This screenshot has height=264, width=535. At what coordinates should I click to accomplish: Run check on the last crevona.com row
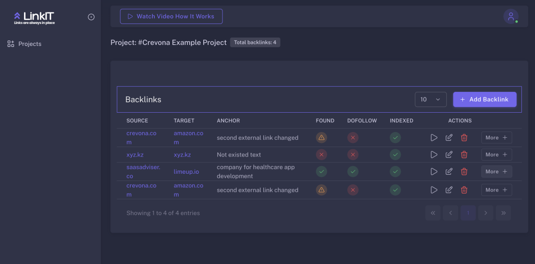click(434, 190)
